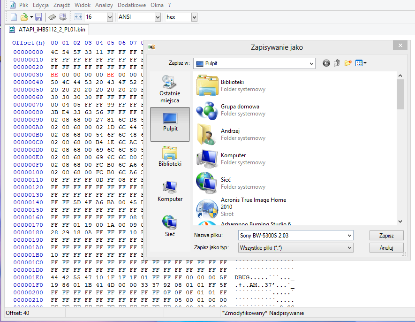Open the View menu icon in save dialog
This screenshot has width=415, height=322.
pyautogui.click(x=361, y=63)
